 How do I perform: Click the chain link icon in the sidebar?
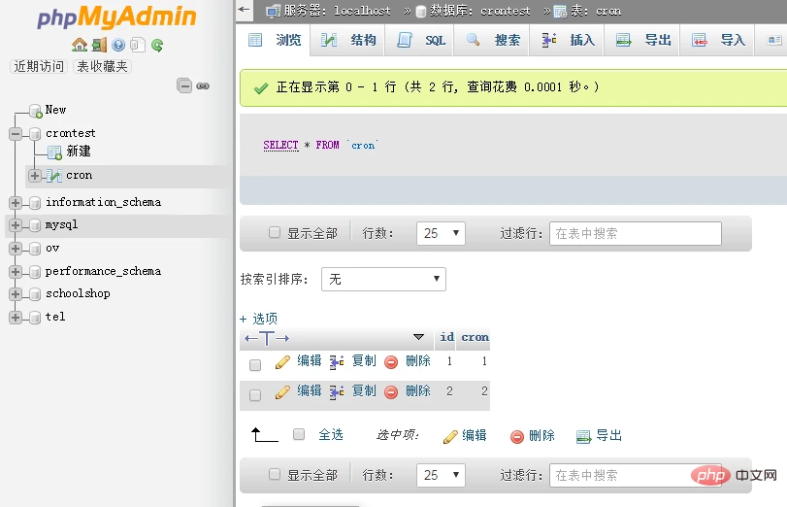pyautogui.click(x=203, y=85)
